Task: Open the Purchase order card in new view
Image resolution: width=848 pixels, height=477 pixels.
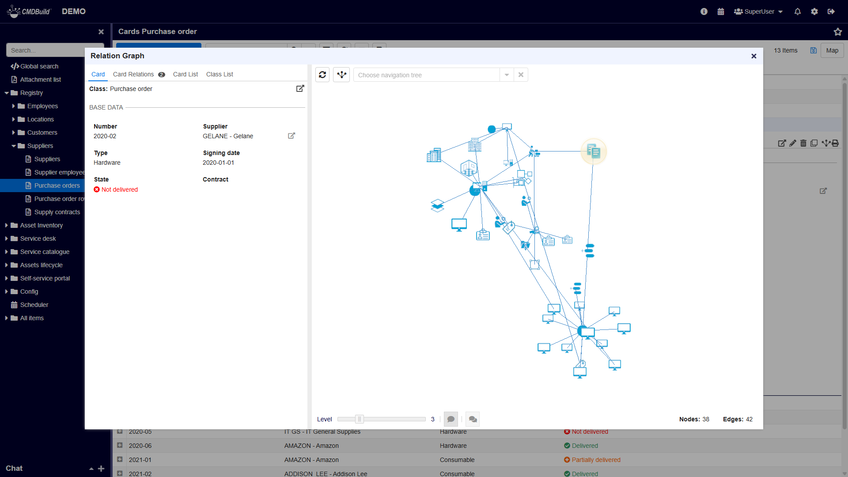Action: pos(300,89)
